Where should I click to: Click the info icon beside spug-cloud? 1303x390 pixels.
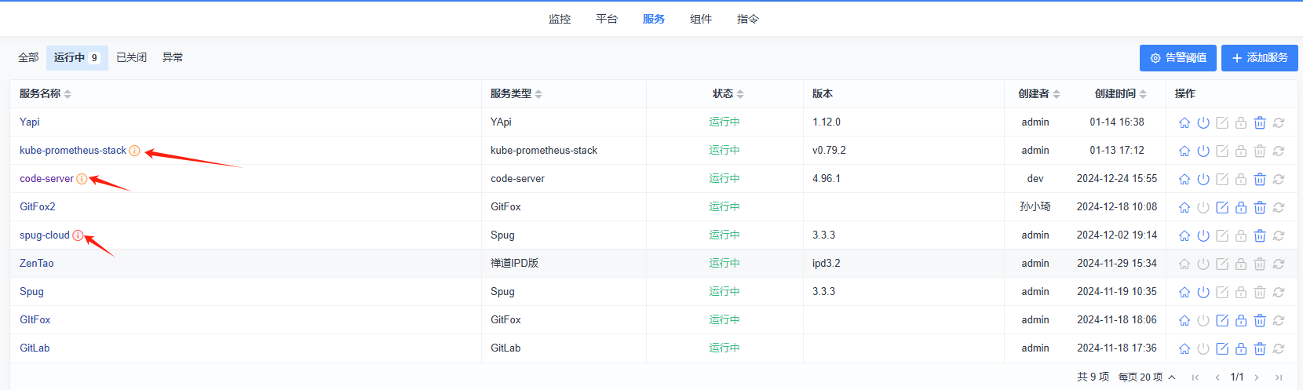78,235
